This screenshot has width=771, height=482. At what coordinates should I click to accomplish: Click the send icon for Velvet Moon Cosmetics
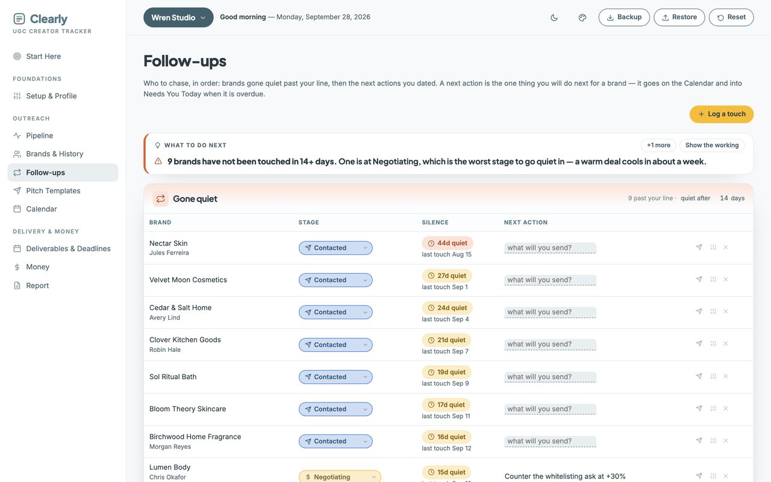[x=699, y=279]
